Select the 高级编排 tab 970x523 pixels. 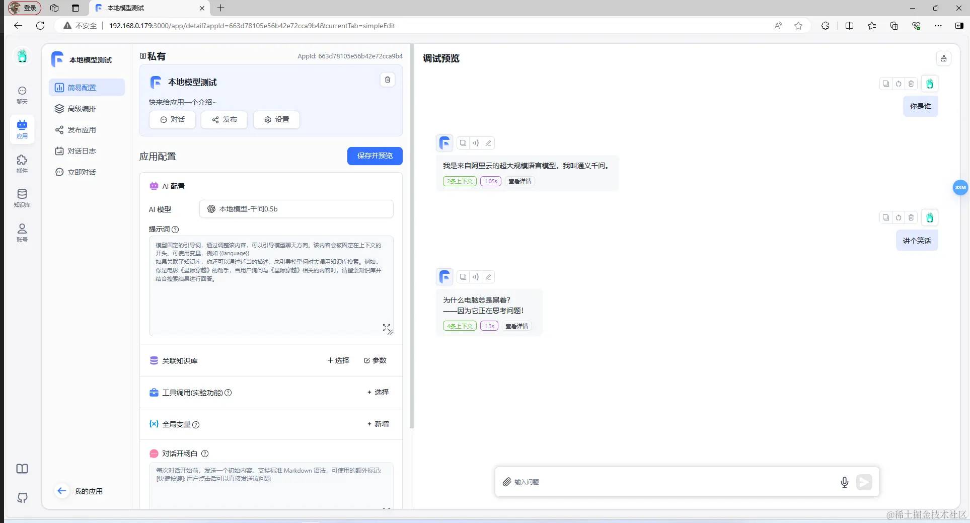point(87,108)
